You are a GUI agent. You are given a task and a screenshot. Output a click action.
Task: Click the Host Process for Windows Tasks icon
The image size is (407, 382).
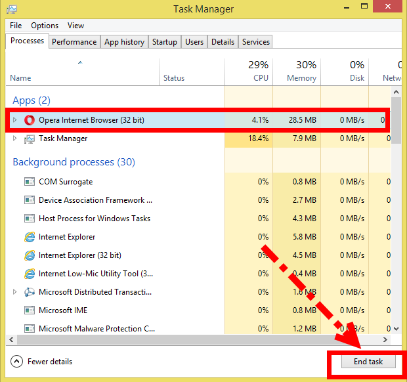coord(30,219)
